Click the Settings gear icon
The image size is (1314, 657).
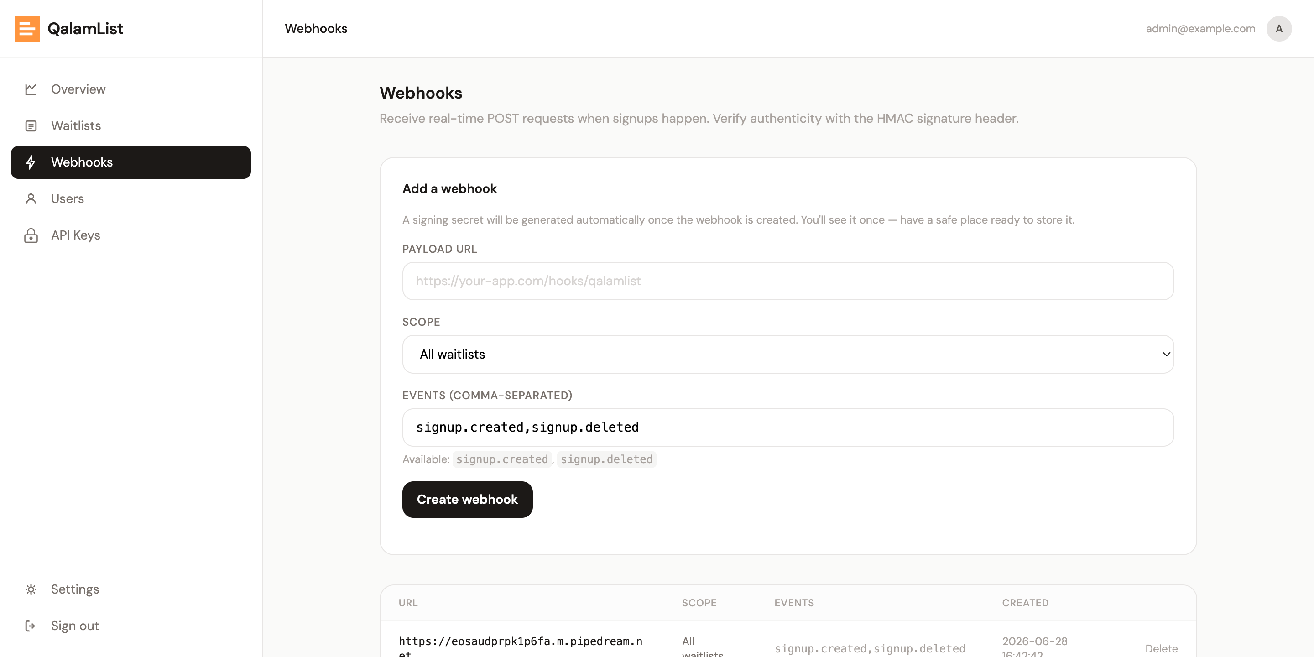(x=31, y=589)
